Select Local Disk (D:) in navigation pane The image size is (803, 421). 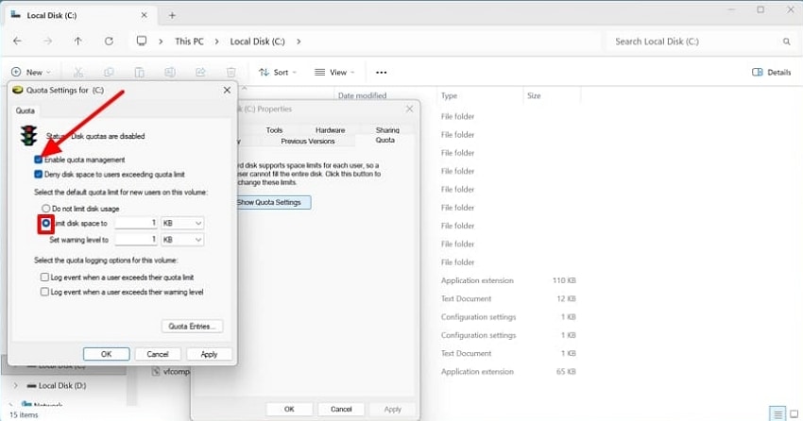tap(62, 386)
